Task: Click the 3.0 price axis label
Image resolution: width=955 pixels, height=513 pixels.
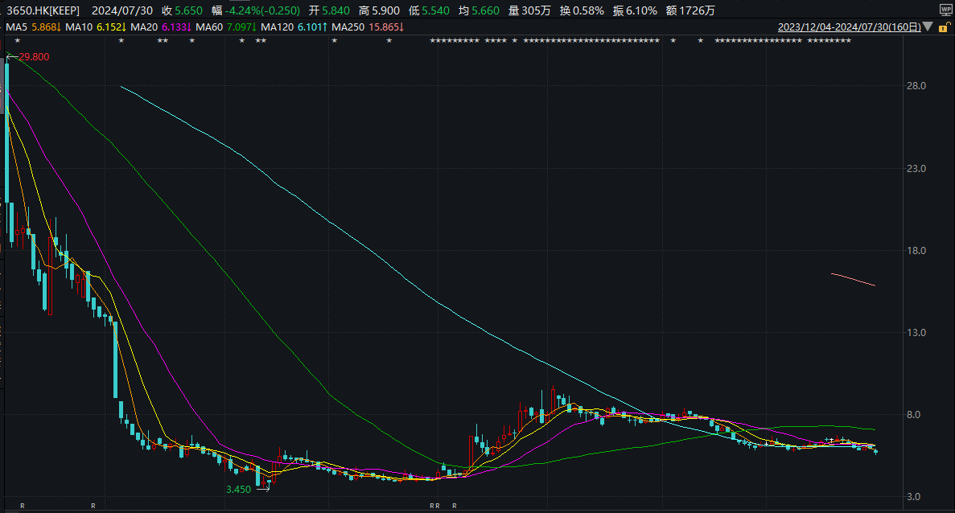Action: point(914,497)
